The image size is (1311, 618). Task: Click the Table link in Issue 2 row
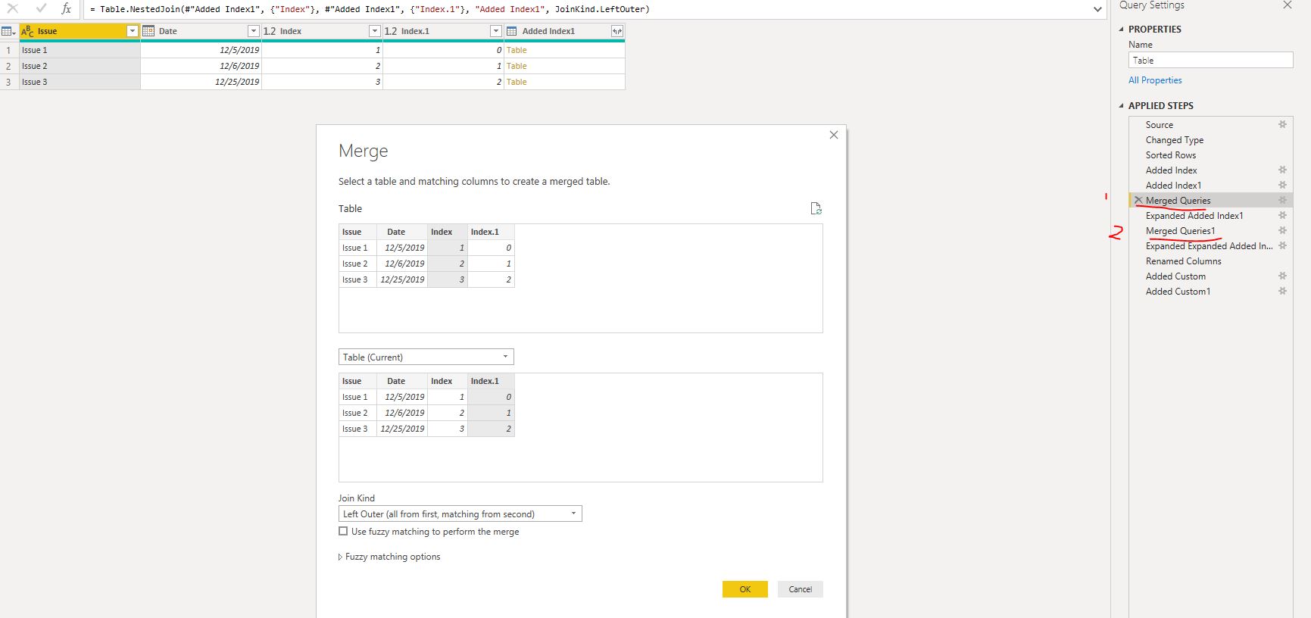pos(517,66)
